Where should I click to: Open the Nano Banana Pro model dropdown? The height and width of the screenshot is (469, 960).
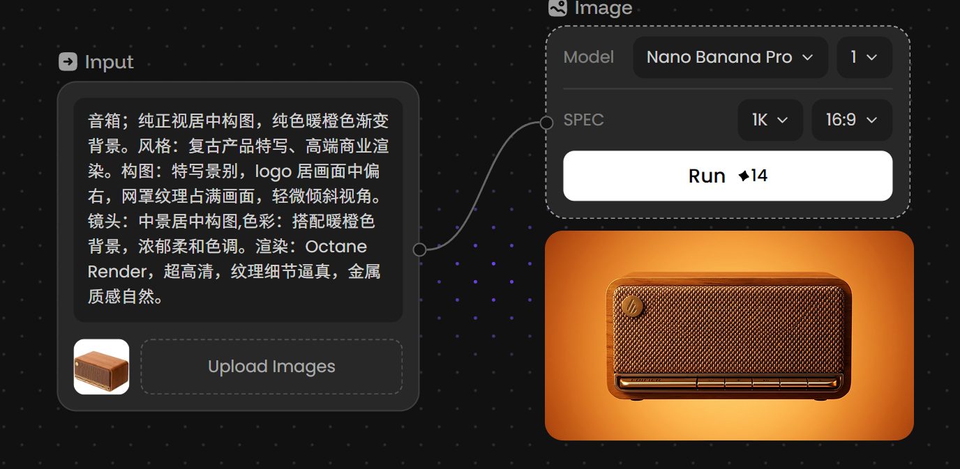730,57
